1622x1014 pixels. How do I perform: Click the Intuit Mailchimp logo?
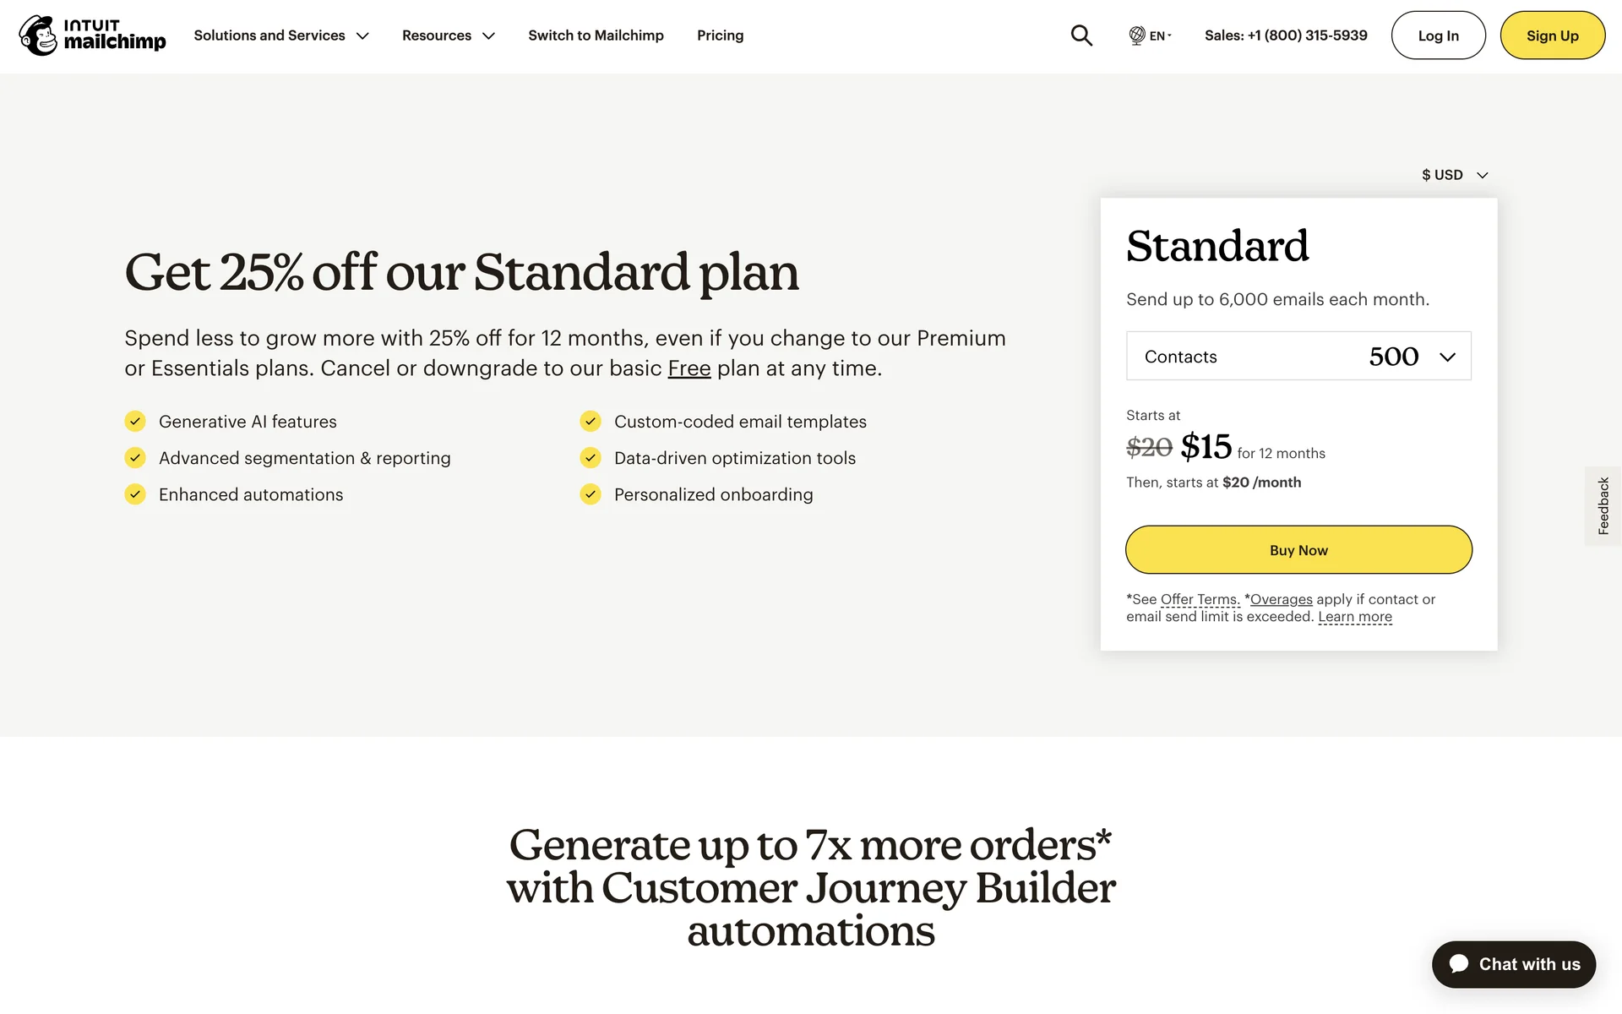93,35
